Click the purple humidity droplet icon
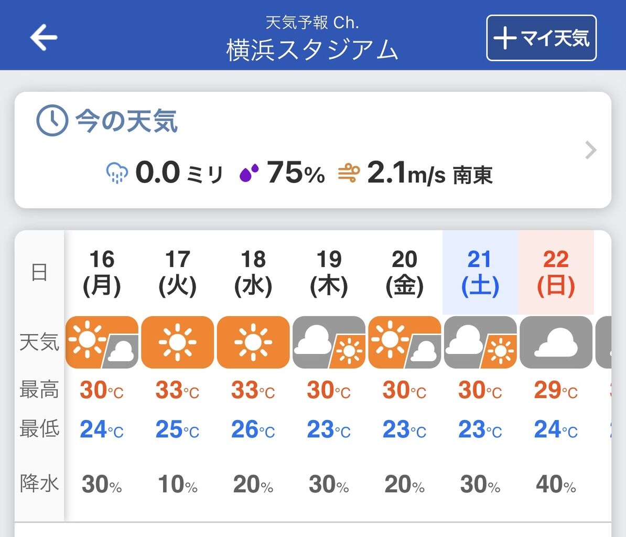 coord(249,173)
